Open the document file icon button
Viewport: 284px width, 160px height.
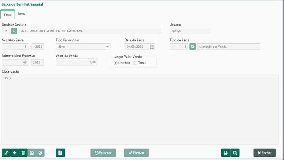pyautogui.click(x=60, y=153)
